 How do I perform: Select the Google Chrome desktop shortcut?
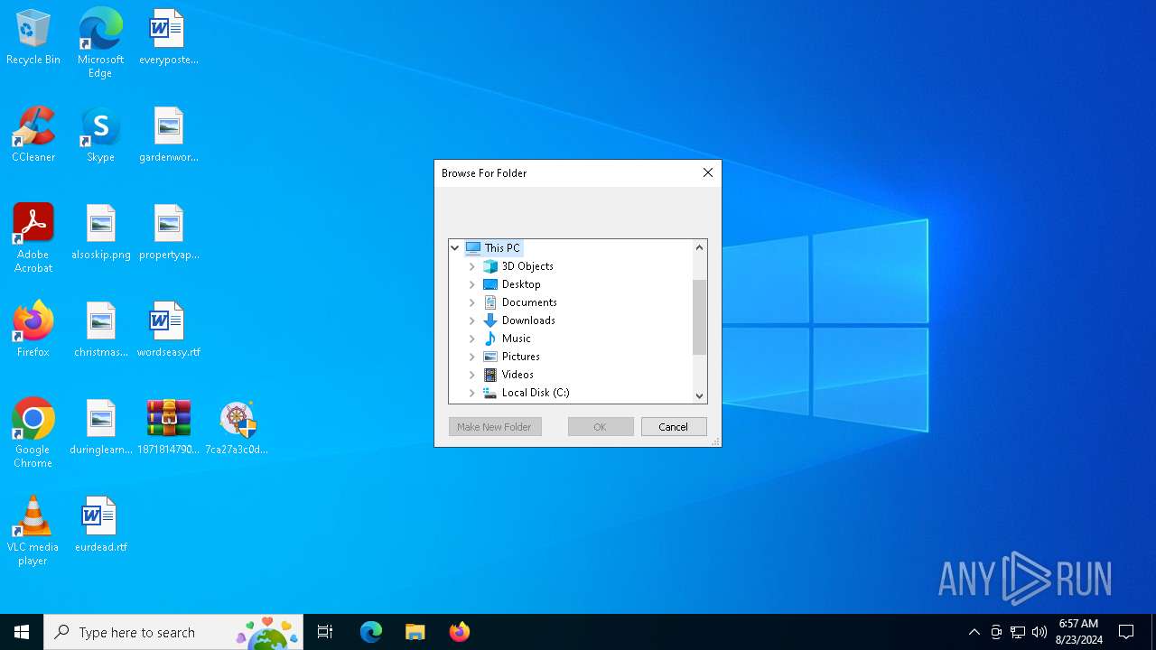33,433
